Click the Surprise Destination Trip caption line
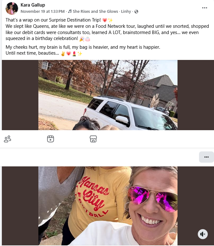 (x=53, y=20)
